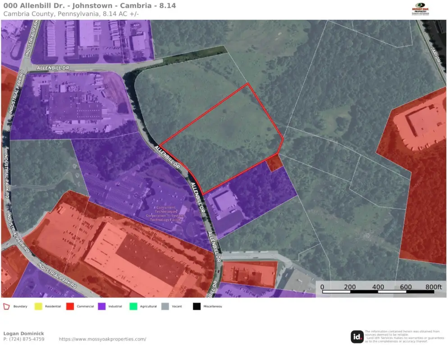
Task: Click the Mossy Oak Properties logo
Action: point(423,9)
